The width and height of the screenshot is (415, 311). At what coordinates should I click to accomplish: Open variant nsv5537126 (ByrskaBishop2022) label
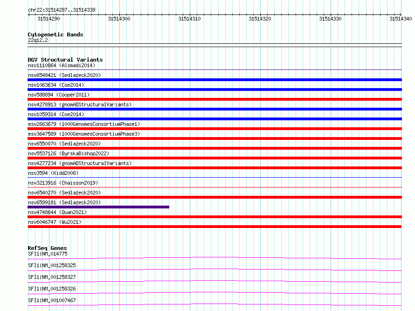tap(69, 153)
